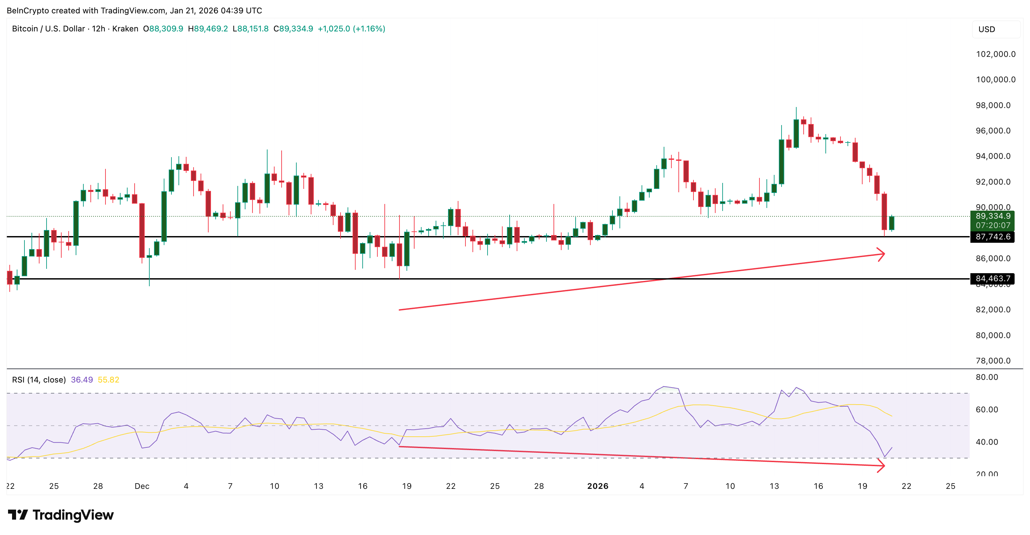Click the Kraken exchange label
The width and height of the screenshot is (1030, 535).
coord(126,28)
